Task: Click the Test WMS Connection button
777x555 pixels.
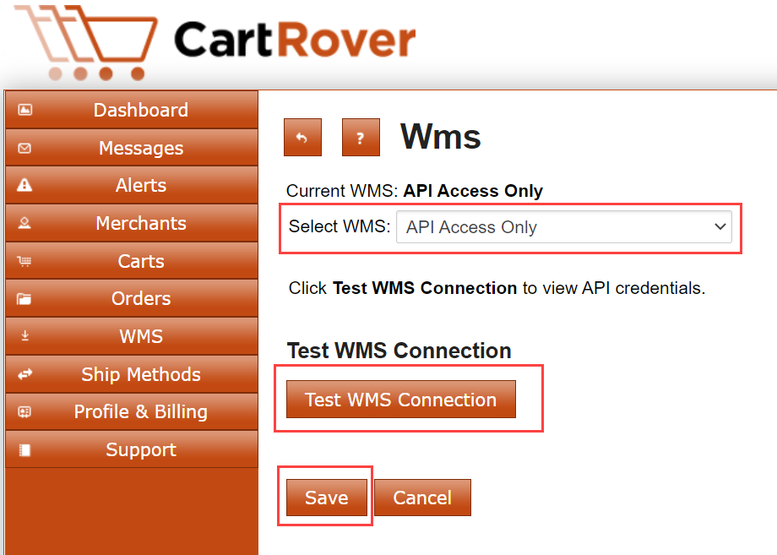Action: [401, 400]
